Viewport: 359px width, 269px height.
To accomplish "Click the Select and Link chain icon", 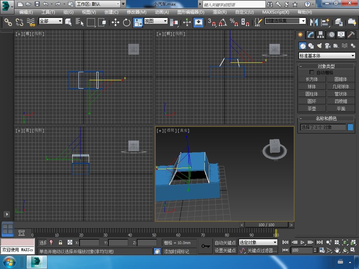I will pos(8,22).
